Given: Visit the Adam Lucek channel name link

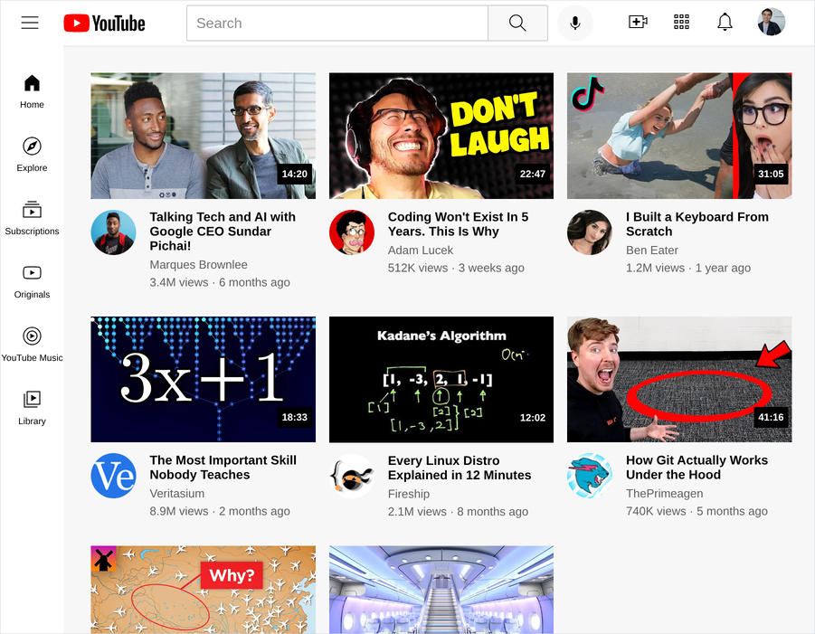Looking at the screenshot, I should [x=421, y=250].
